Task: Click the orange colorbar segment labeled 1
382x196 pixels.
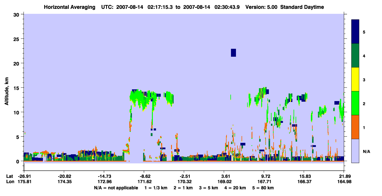Action: pyautogui.click(x=355, y=127)
